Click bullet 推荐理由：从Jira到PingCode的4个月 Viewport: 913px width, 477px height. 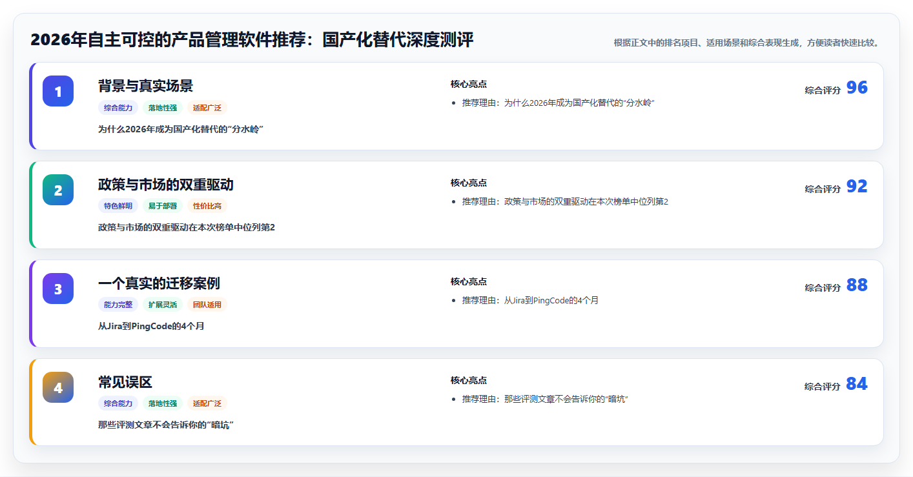tap(530, 300)
